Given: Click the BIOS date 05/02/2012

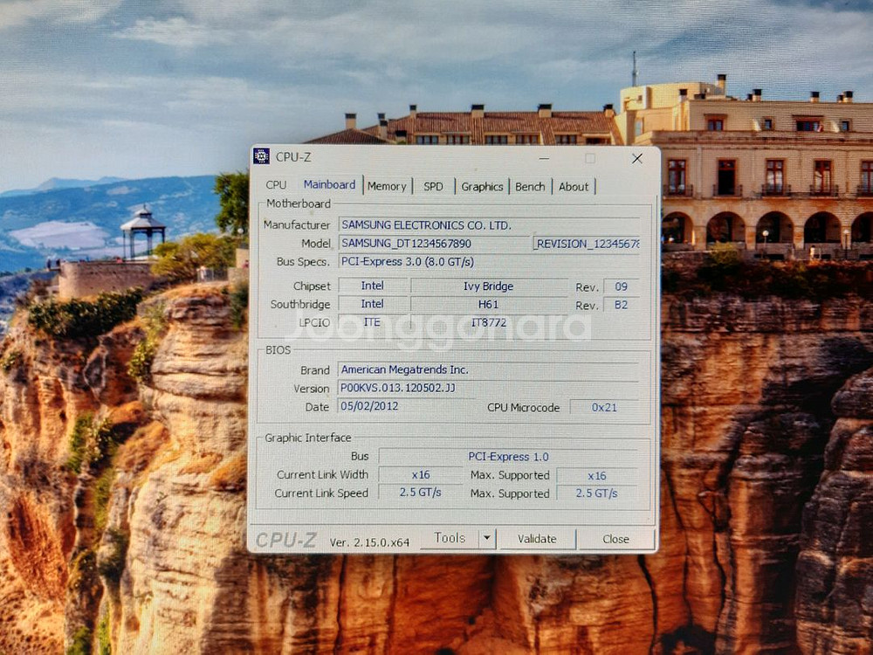Looking at the screenshot, I should point(405,405).
